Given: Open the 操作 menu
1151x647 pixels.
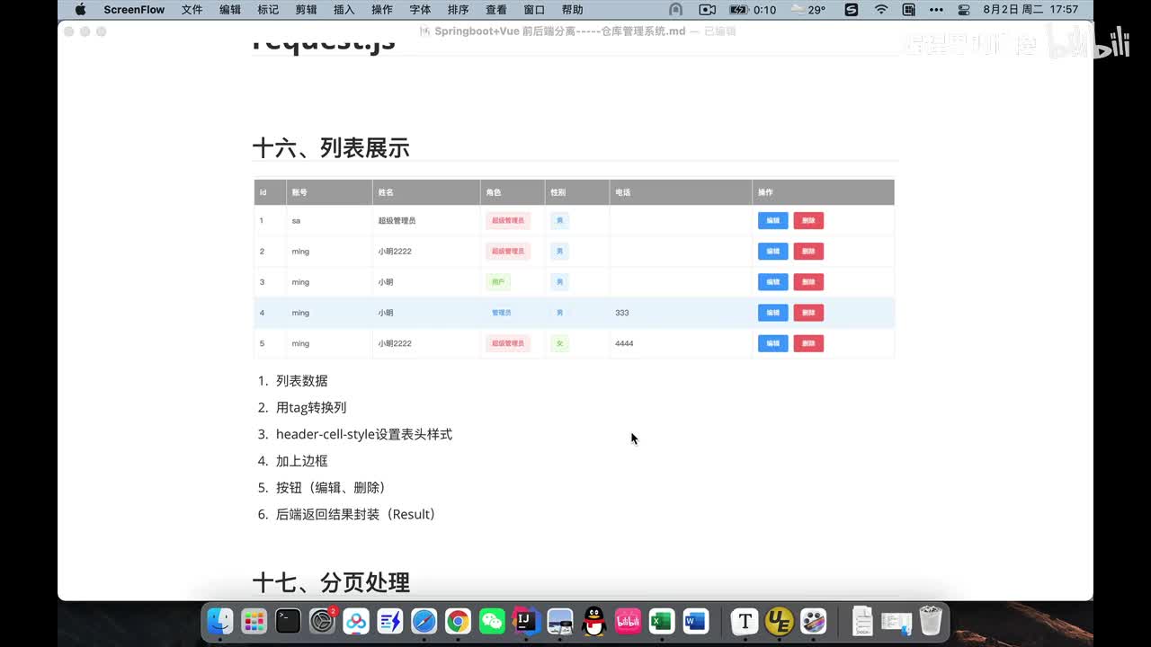Looking at the screenshot, I should coord(382,10).
